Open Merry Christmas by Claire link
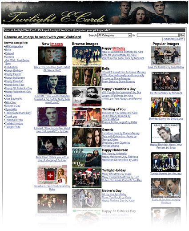The image size is (189, 231). tap(117, 174)
